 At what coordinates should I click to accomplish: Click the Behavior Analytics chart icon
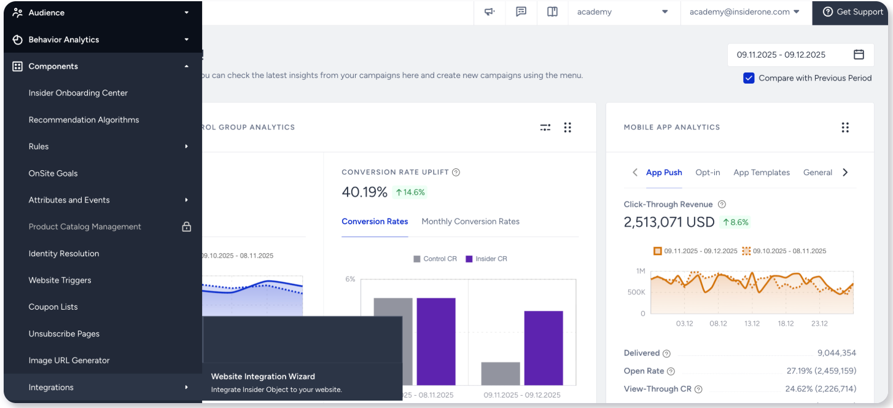click(17, 39)
